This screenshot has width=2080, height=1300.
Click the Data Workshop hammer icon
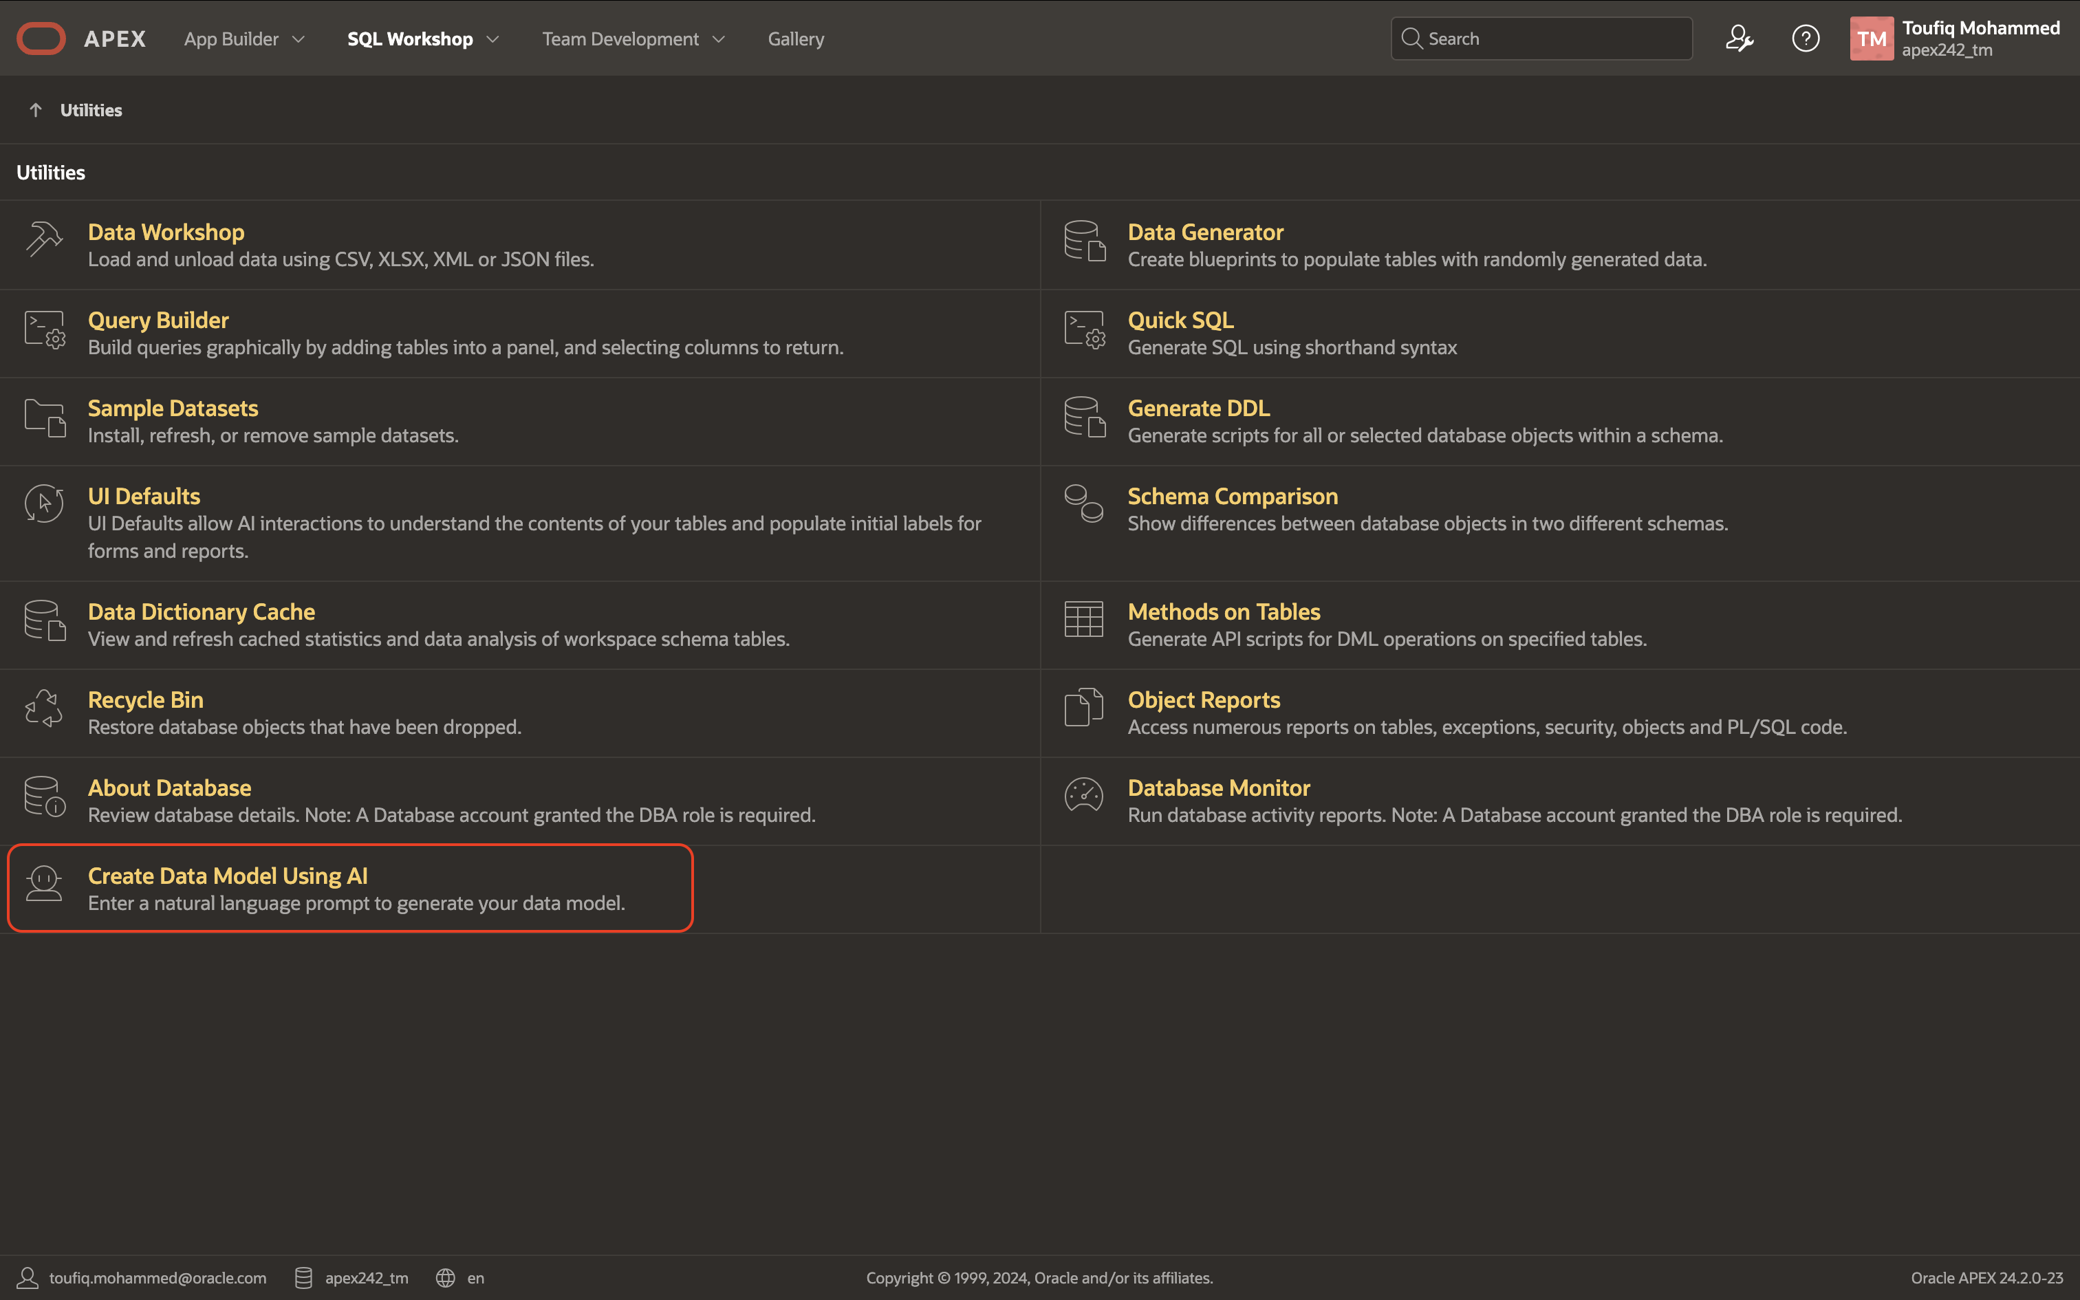click(44, 240)
